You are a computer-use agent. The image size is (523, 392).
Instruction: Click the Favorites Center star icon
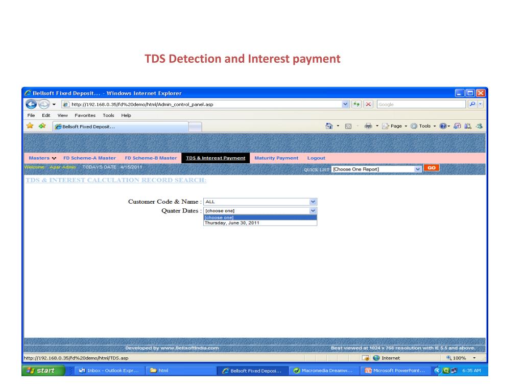pos(30,126)
